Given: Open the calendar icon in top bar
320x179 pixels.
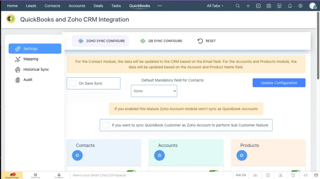Looking at the screenshot, I should [x=269, y=6].
